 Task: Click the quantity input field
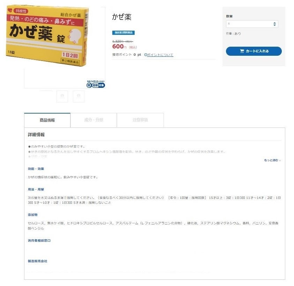point(252,24)
